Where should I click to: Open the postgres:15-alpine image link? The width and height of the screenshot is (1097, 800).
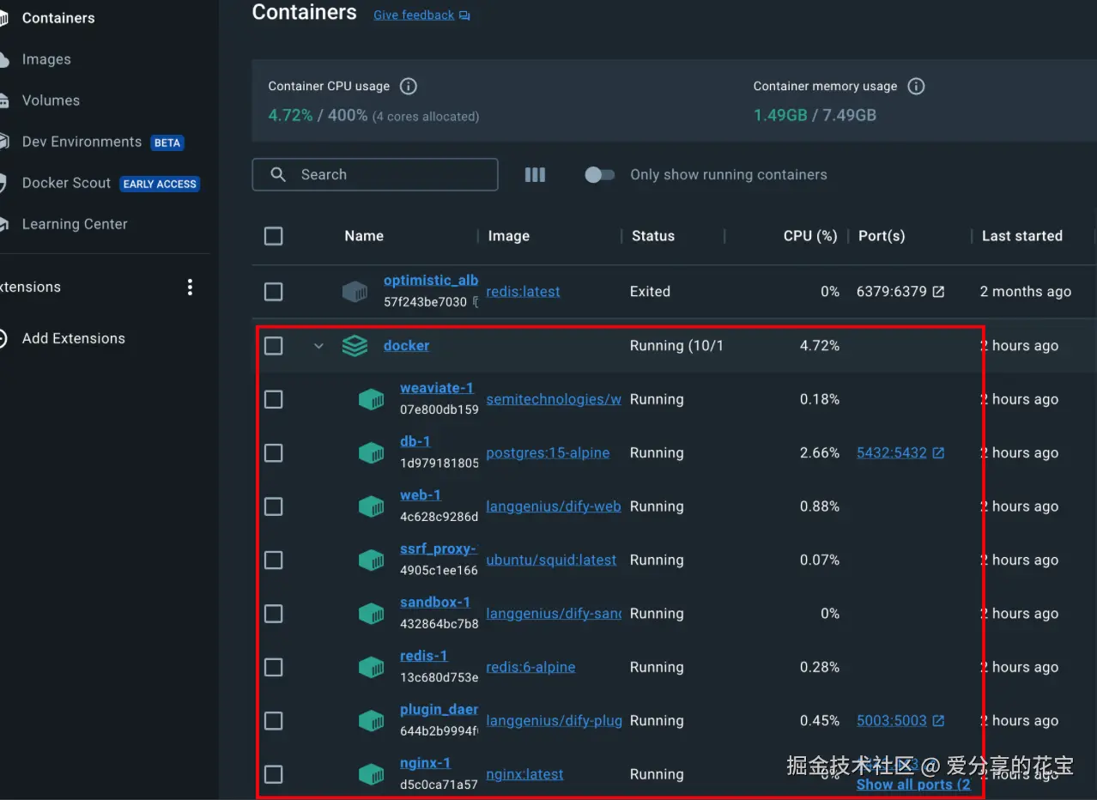coord(548,453)
